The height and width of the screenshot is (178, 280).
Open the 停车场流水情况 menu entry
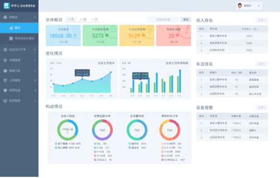[x=19, y=38]
